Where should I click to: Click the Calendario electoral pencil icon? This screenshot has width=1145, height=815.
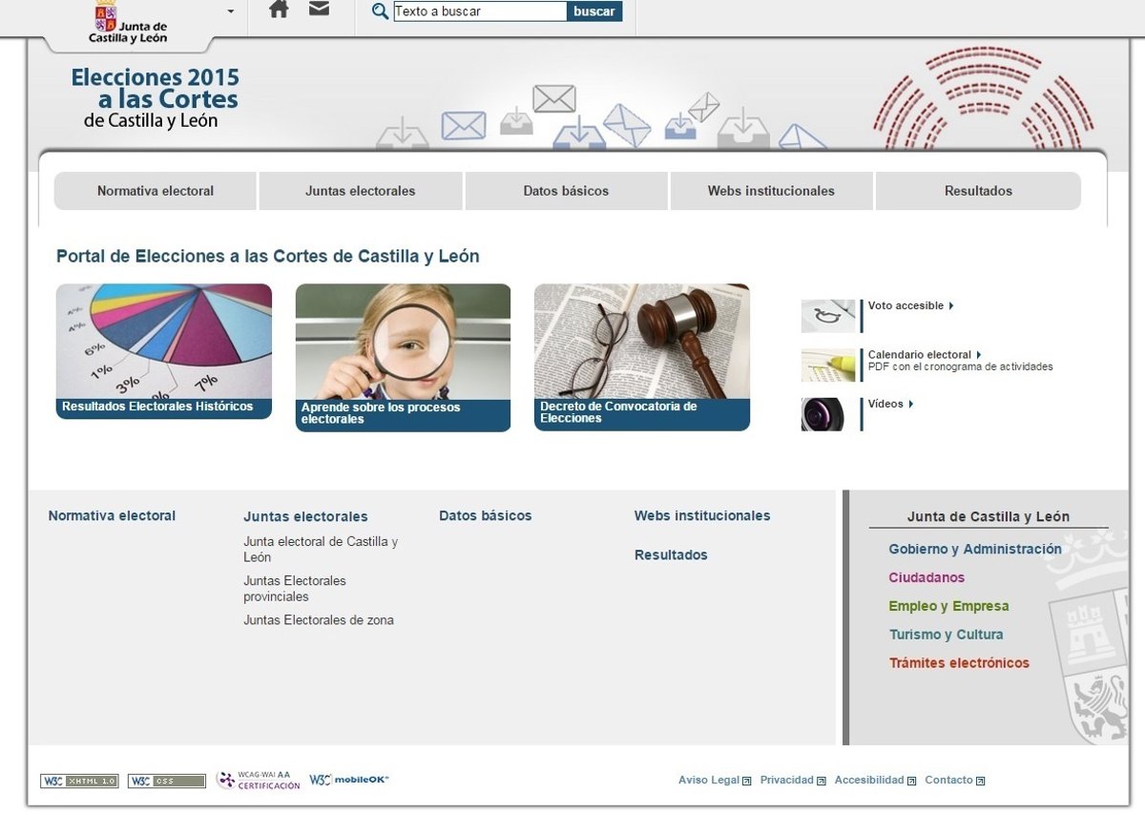[x=827, y=365]
